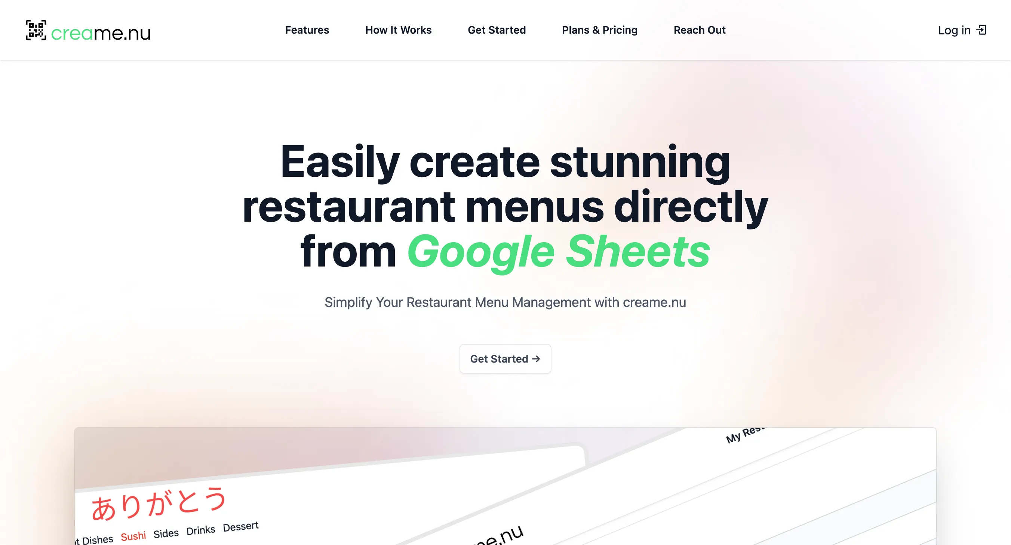Click the Reach Out navigation link
The width and height of the screenshot is (1011, 545).
click(701, 30)
